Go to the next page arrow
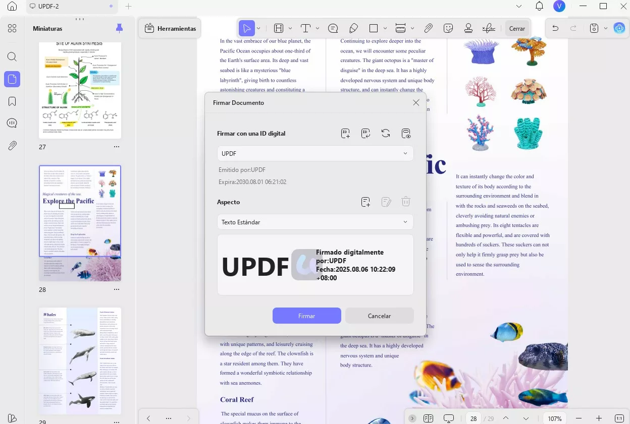Screen dimensions: 630x424 [x=526, y=418]
